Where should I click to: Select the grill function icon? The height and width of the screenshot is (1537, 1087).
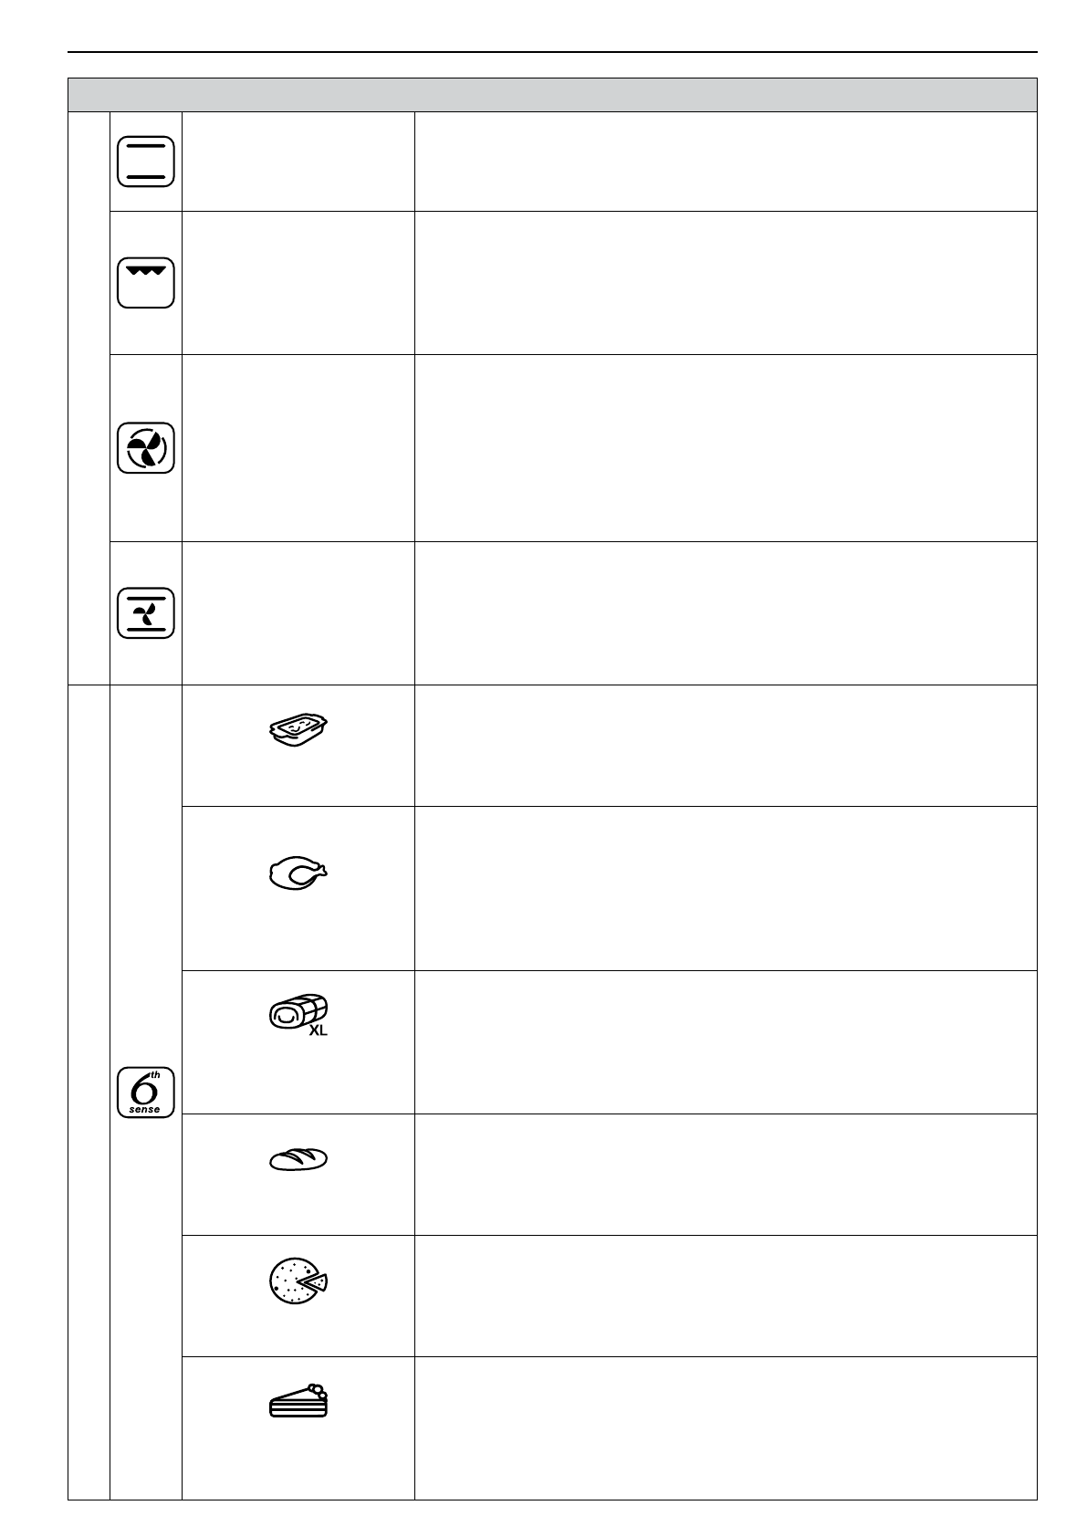[x=145, y=283]
